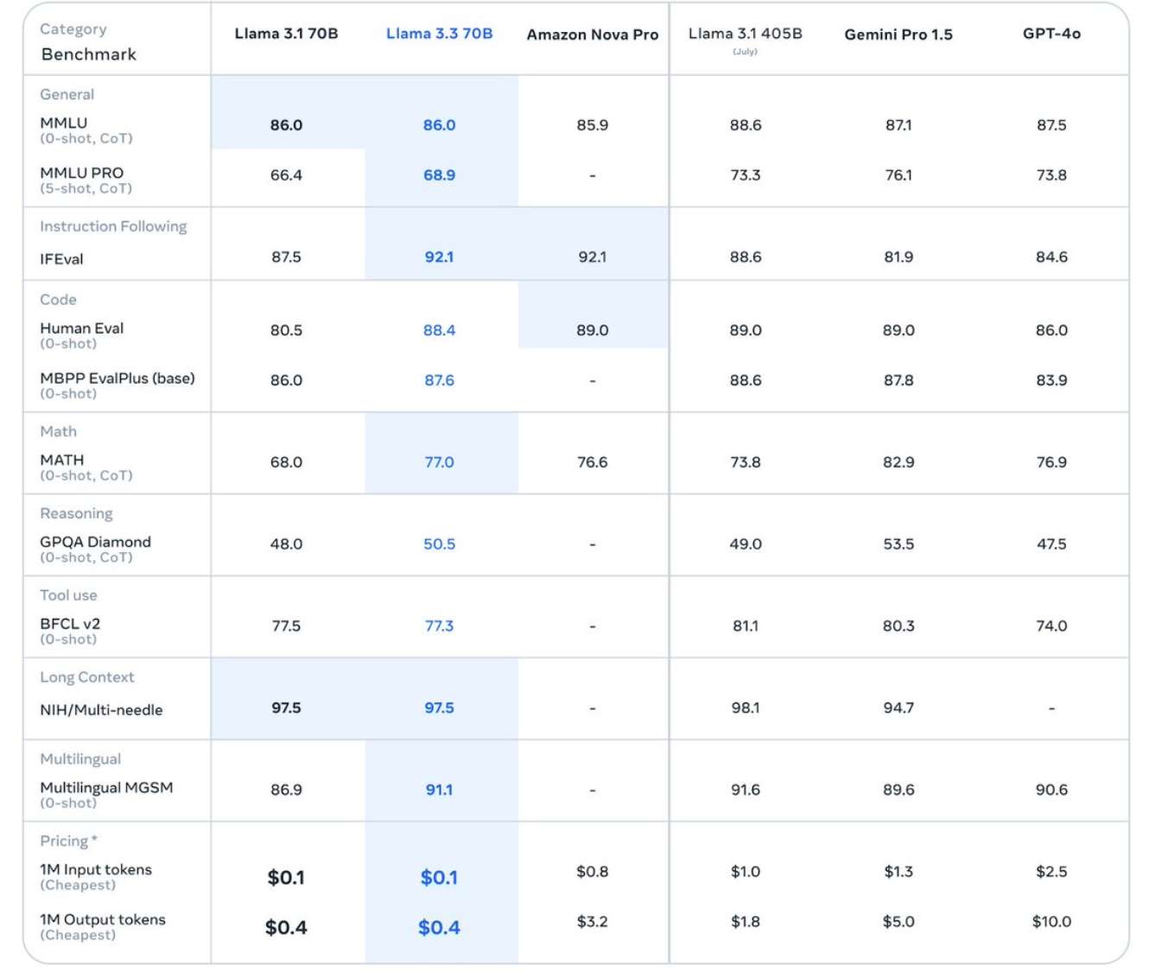Click the Gemini Pro 1.5 output price $5.0
The height and width of the screenshot is (973, 1149).
point(898,922)
